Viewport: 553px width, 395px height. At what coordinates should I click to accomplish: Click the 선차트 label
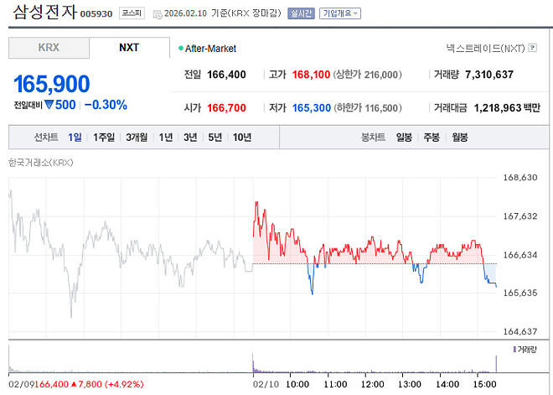46,137
